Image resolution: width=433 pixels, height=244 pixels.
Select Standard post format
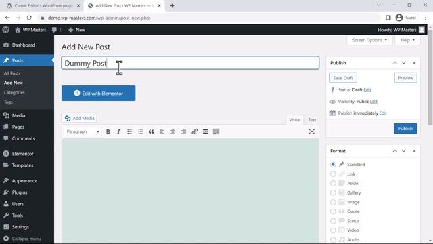[333, 165]
